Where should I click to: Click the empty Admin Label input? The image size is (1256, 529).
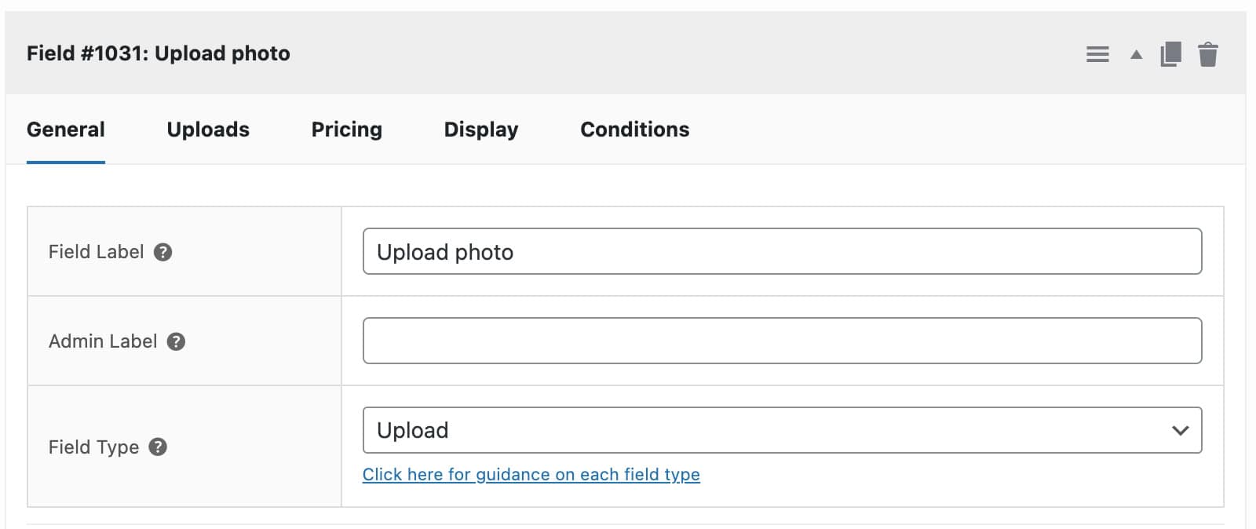782,341
